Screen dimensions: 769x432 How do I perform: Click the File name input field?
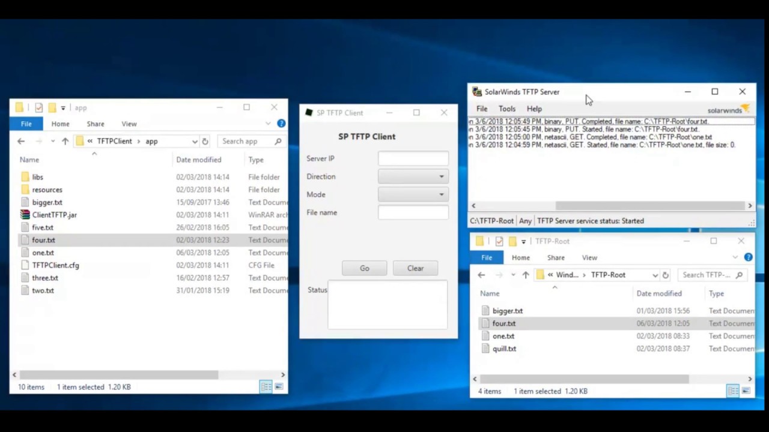pyautogui.click(x=413, y=212)
